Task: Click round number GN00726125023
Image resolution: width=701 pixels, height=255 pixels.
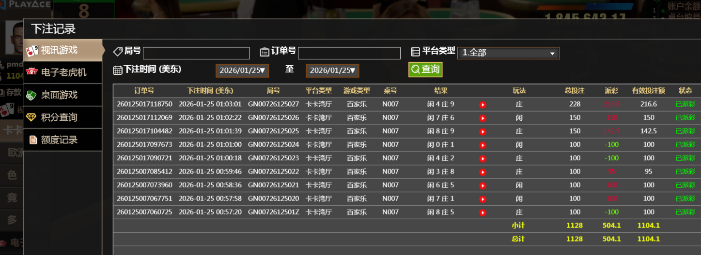Action: (x=273, y=158)
